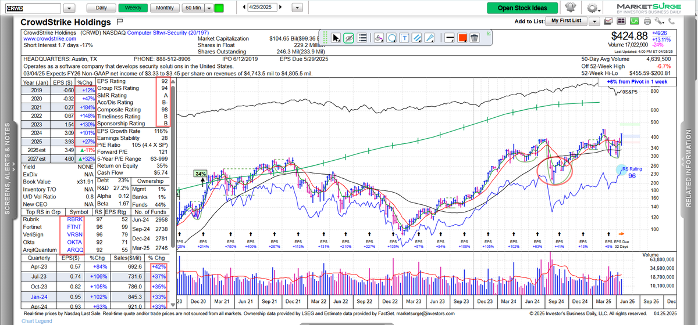Select the pointer arrow drawing tool
This screenshot has height=325, width=698.
click(x=336, y=38)
